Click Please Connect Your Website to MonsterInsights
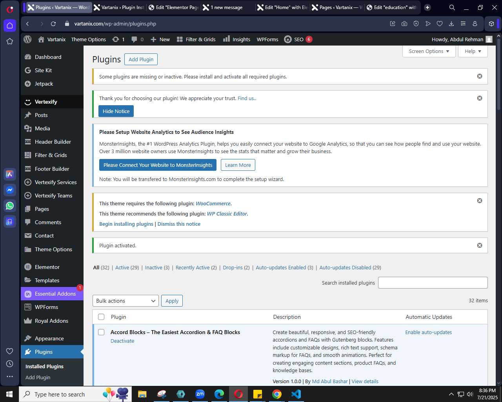 (158, 165)
